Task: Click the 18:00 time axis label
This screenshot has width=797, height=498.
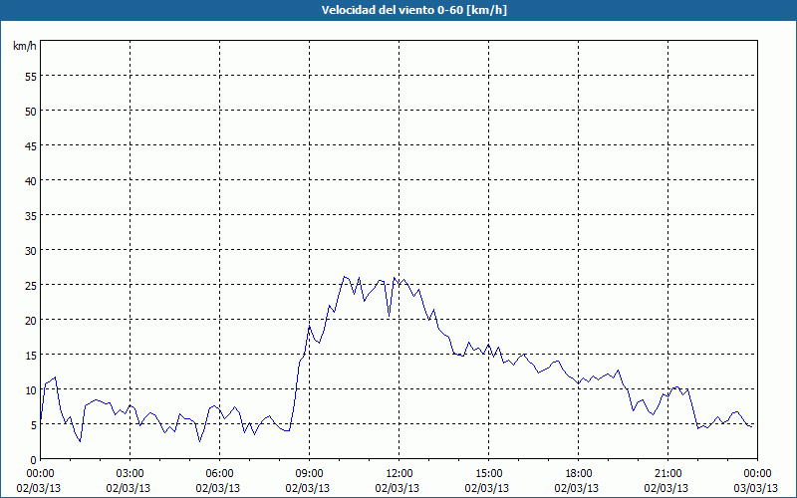Action: click(x=579, y=474)
